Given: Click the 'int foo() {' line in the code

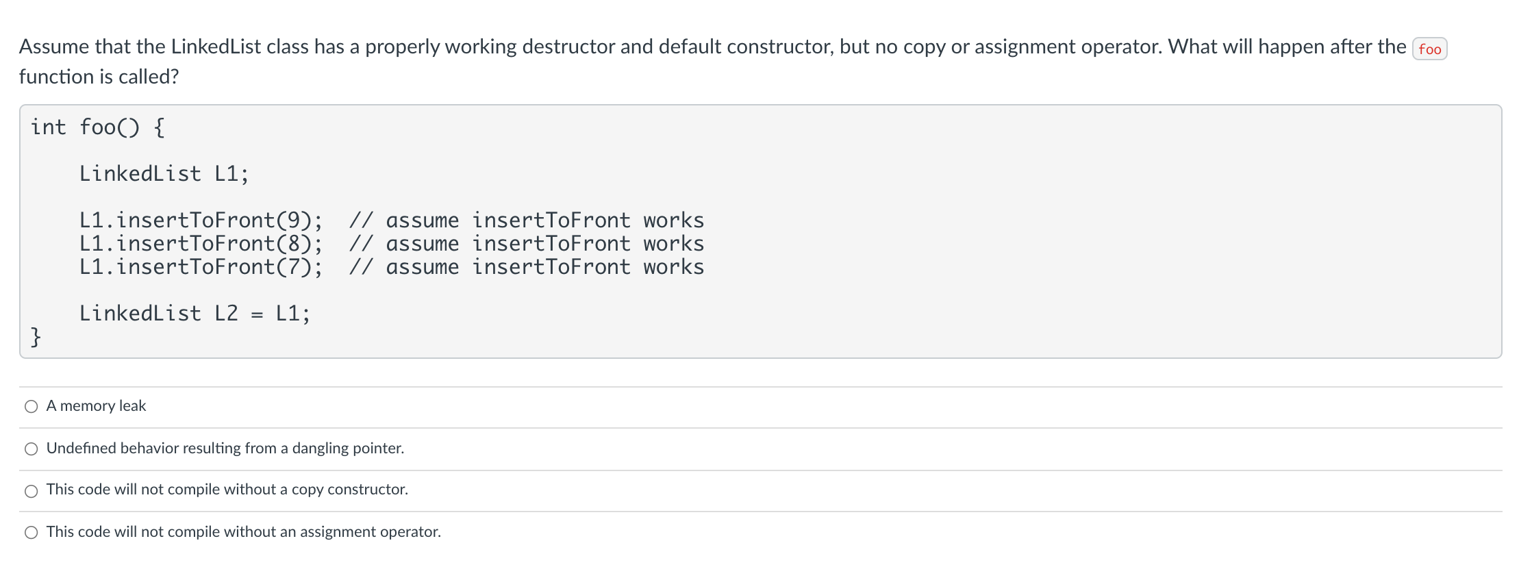Looking at the screenshot, I should click(98, 127).
